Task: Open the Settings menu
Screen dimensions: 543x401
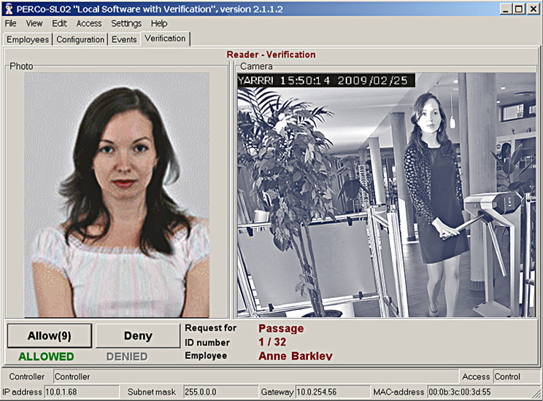Action: pos(126,23)
